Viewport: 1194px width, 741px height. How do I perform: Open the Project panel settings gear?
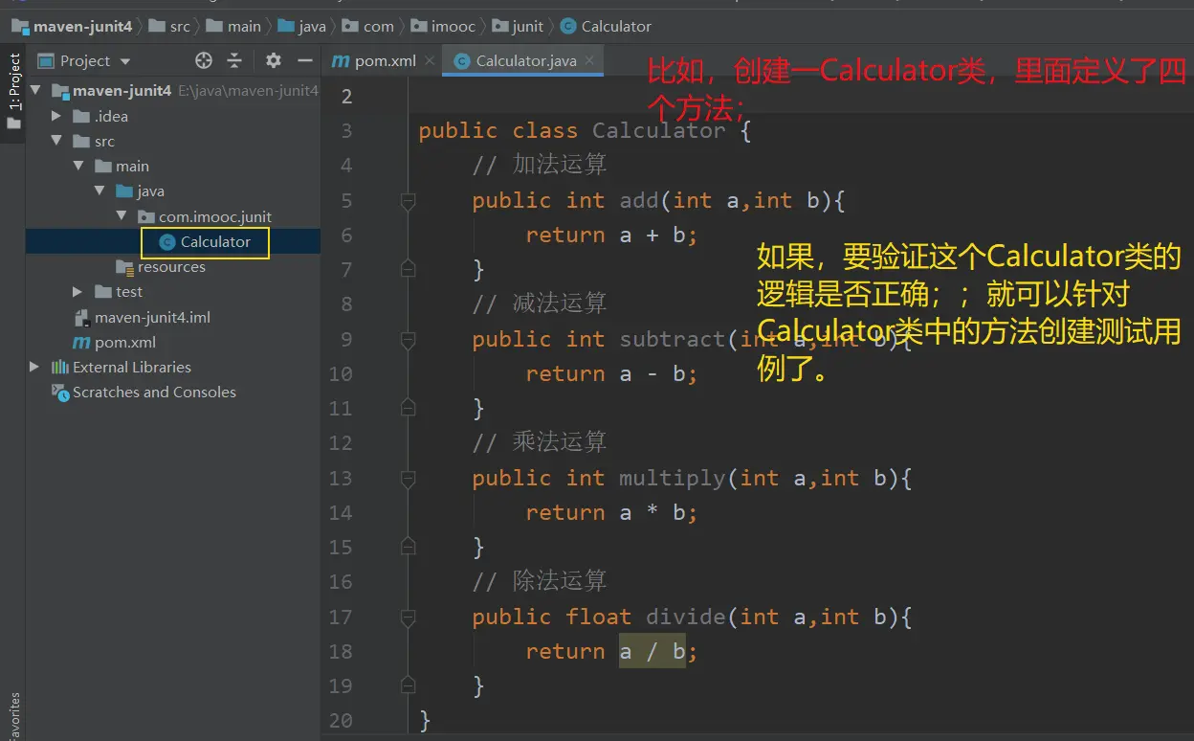point(274,61)
